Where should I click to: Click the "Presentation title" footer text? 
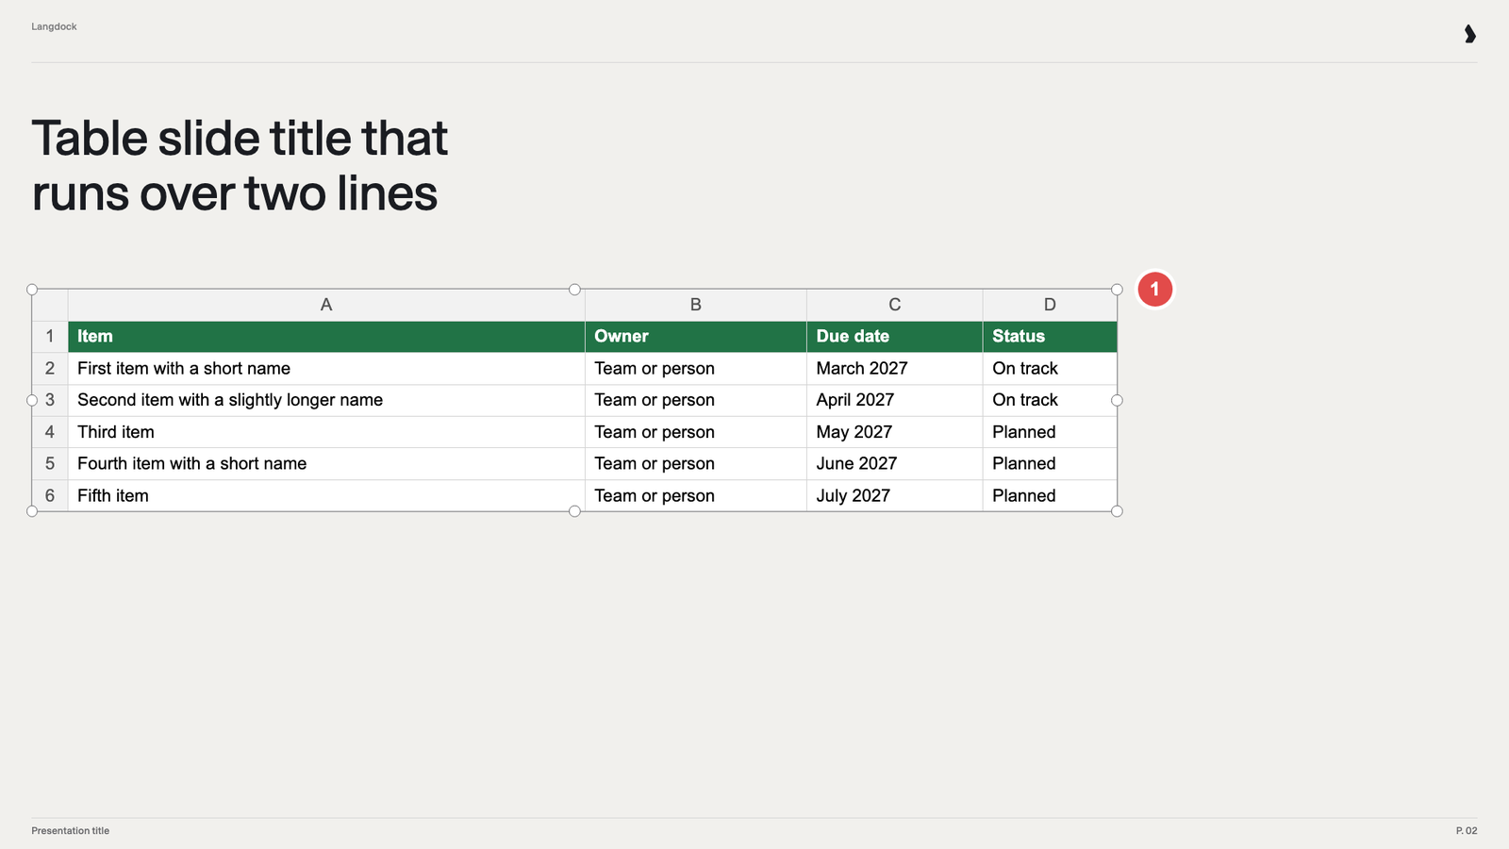click(70, 831)
